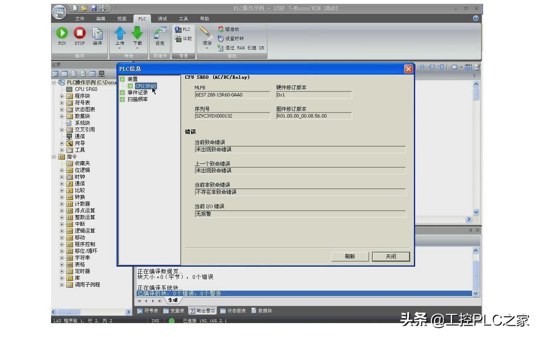This screenshot has height=337, width=540.
Task: Click the new file icon in quick access toolbar
Action: pos(75,8)
